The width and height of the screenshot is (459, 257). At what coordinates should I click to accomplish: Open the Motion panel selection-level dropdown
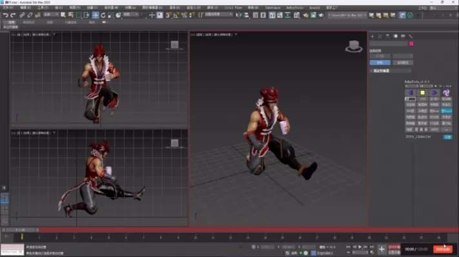point(403,56)
